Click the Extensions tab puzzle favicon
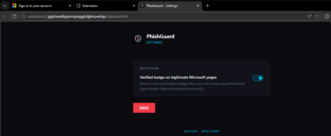The image size is (331, 136). [78, 6]
